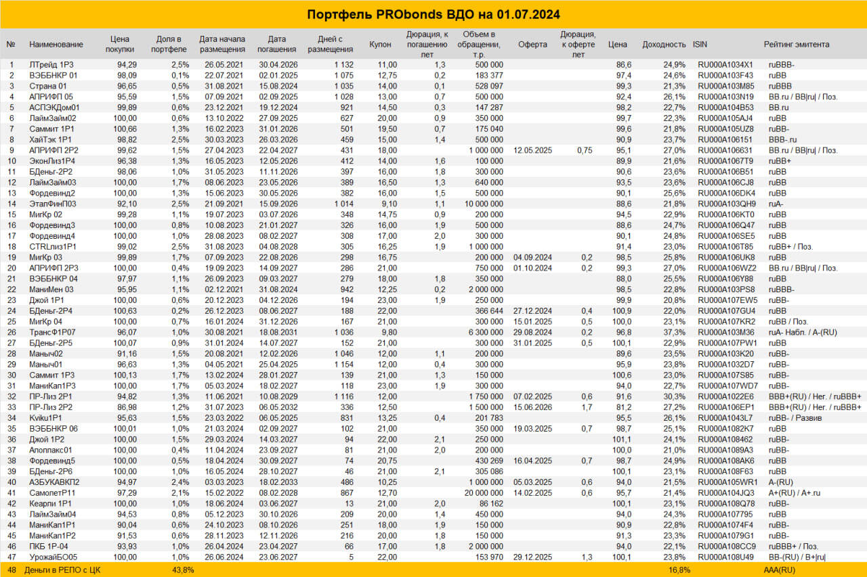Click the ISIN 'RU000A106631'
This screenshot has width=867, height=577.
pyautogui.click(x=725, y=150)
